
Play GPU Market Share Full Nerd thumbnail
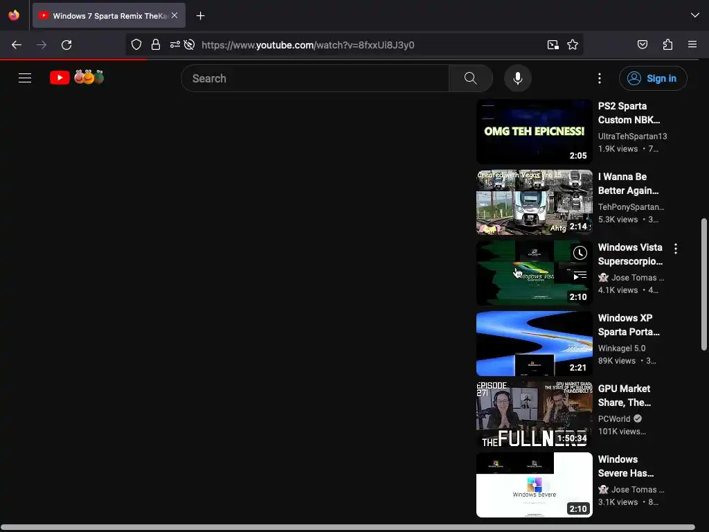[x=534, y=414]
